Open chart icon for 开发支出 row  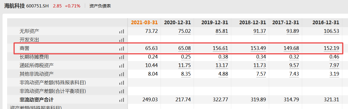coord(122,40)
